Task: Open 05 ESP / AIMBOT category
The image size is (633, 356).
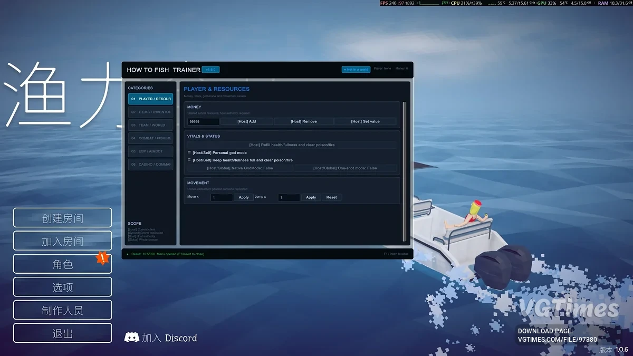Action: coord(150,151)
